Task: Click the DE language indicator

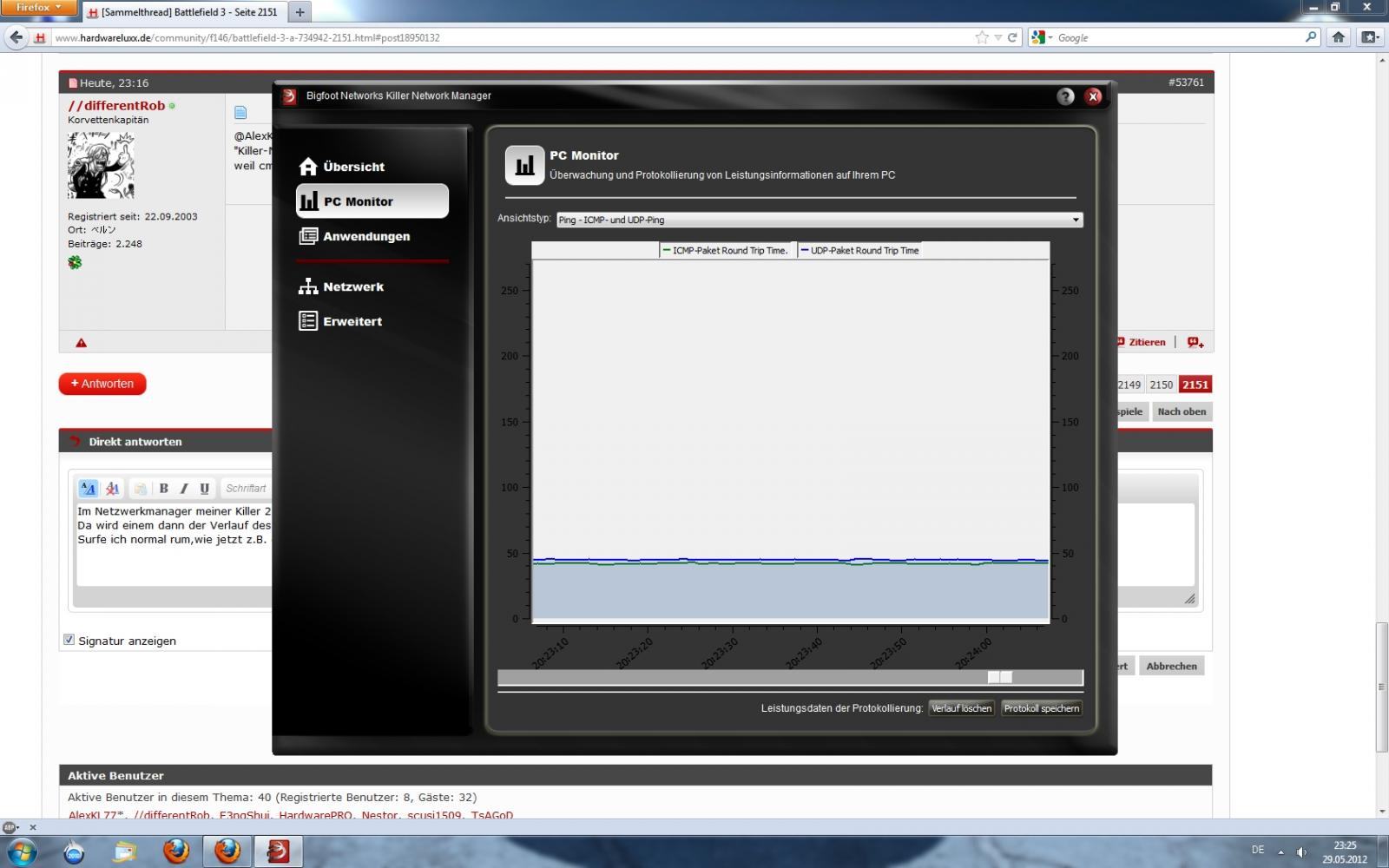Action: click(x=1257, y=850)
